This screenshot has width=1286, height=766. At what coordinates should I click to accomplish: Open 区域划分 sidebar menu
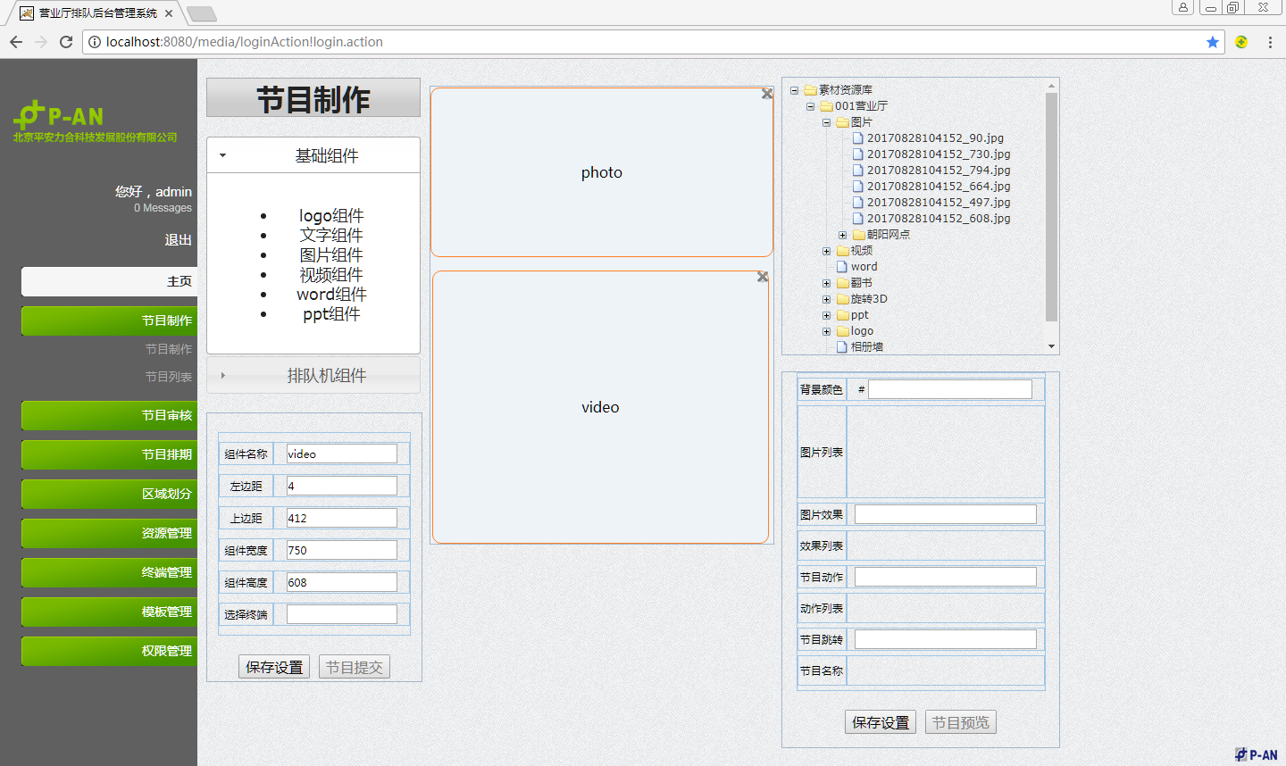109,494
